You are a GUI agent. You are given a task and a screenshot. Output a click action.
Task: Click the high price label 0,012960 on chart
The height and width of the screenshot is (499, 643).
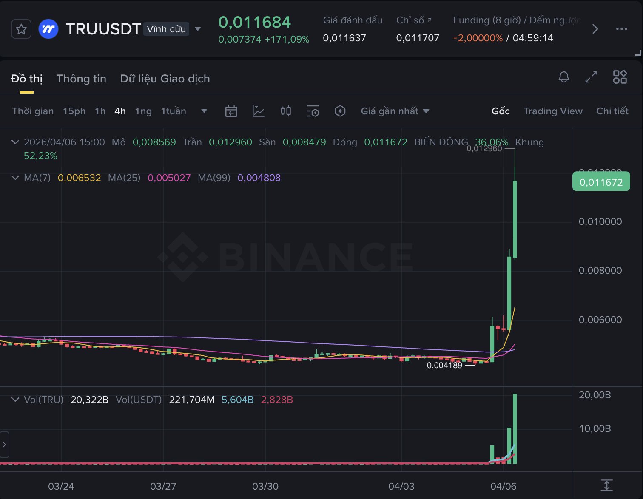(x=484, y=149)
